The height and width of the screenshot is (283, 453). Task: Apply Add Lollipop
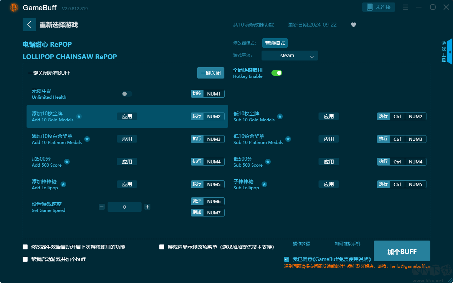click(x=127, y=184)
